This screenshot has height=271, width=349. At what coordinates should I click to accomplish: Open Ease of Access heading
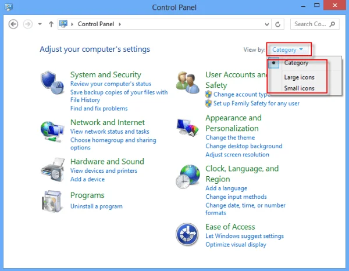230,227
